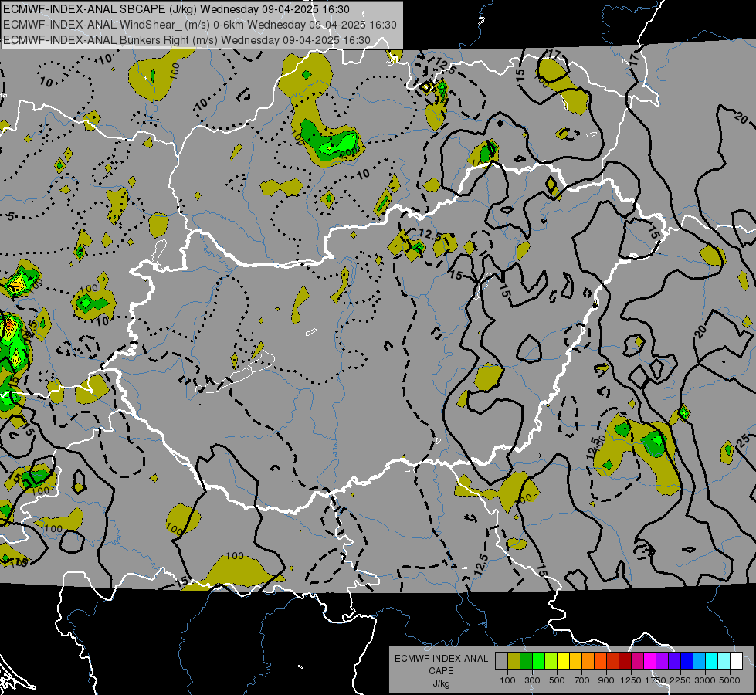The width and height of the screenshot is (756, 695).
Task: Choose the orange legend swatch above 700
Action: pyautogui.click(x=588, y=661)
